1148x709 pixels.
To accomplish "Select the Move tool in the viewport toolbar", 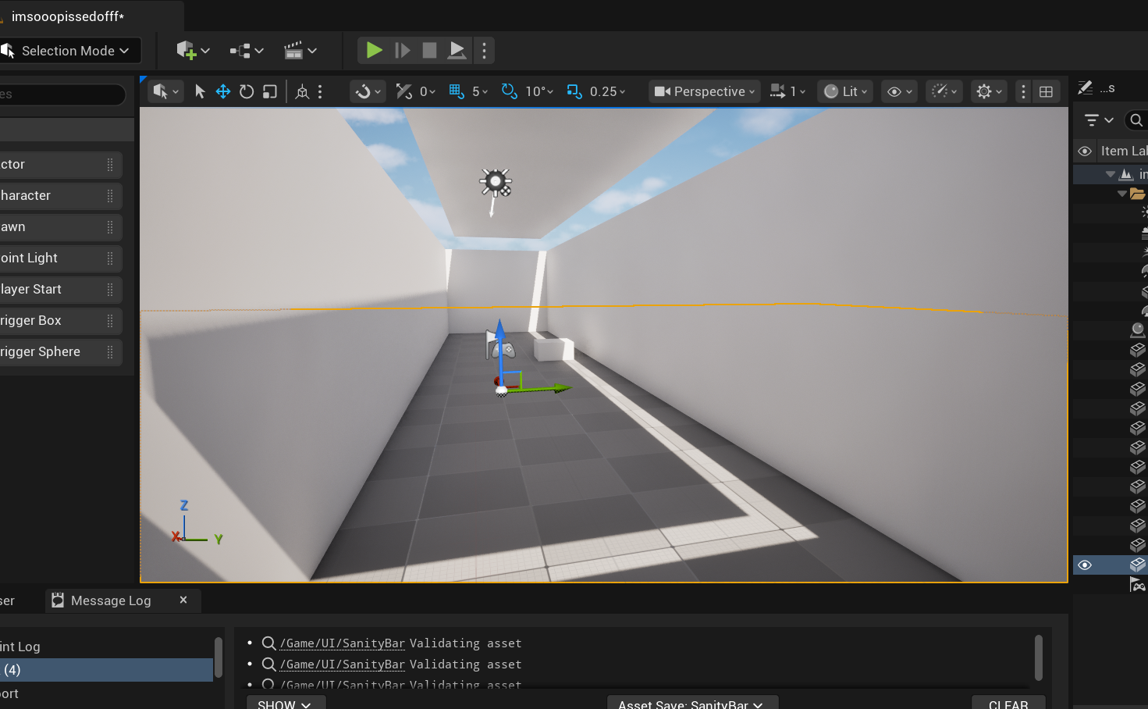I will (222, 91).
